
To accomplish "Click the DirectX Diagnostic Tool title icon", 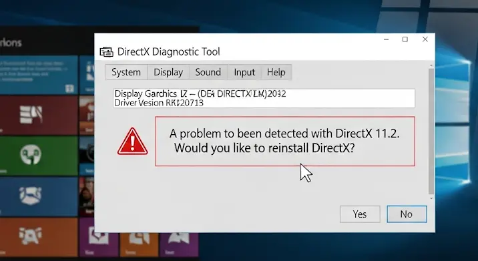I will tap(106, 52).
